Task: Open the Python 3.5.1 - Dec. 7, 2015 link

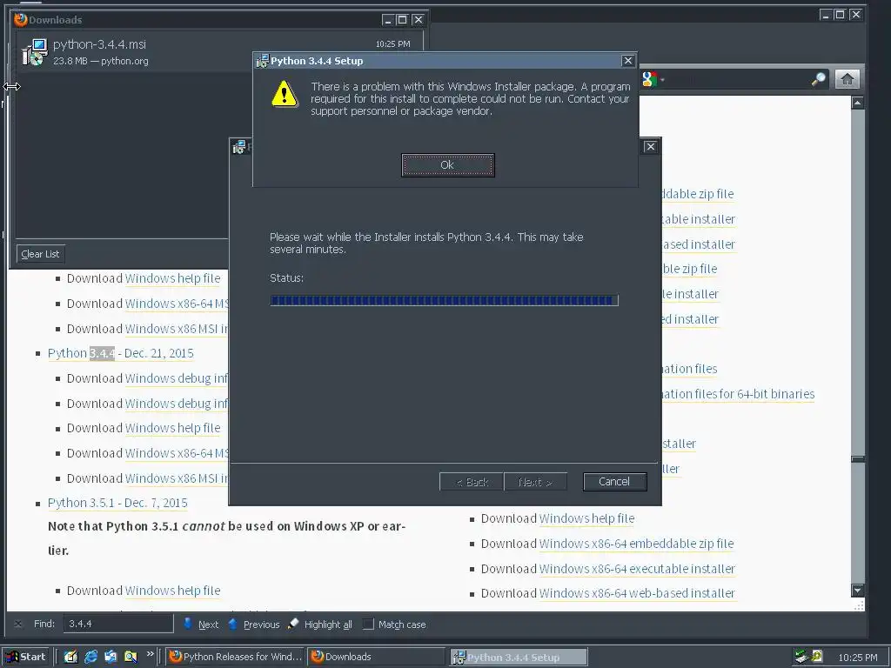Action: pyautogui.click(x=117, y=503)
